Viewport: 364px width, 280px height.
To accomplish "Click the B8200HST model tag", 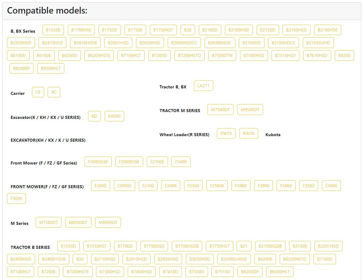I will click(x=280, y=272).
